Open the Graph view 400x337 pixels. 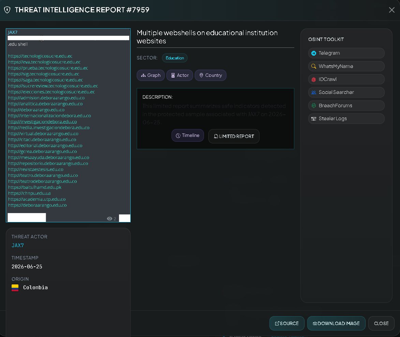click(151, 75)
